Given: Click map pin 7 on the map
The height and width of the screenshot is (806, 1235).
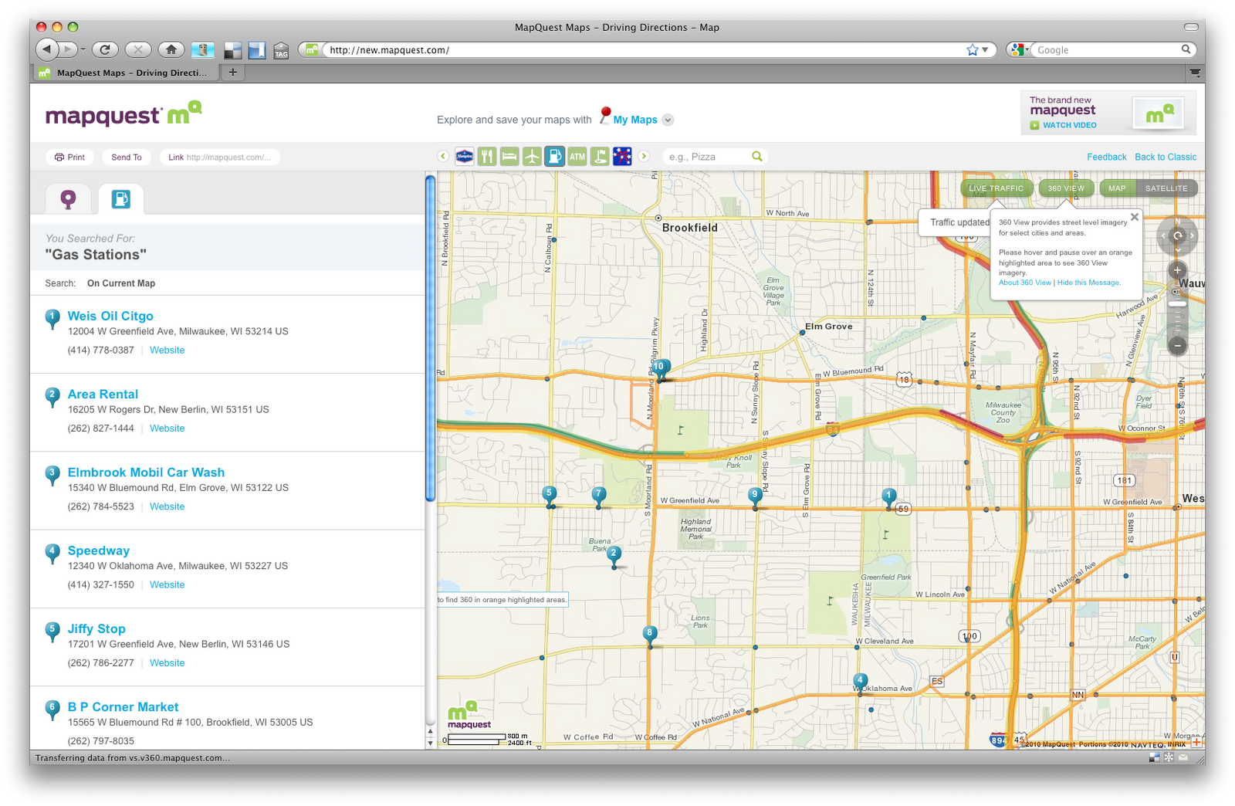Looking at the screenshot, I should (598, 496).
